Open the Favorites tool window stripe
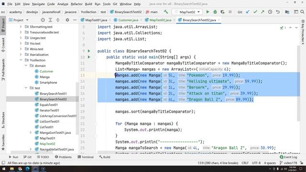Viewport: 306px width, 172px height. click(x=3, y=142)
